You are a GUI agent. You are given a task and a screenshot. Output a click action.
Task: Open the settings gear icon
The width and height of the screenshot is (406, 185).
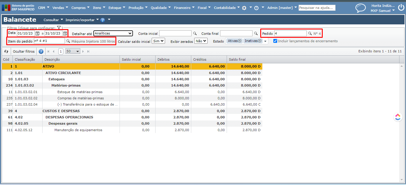(244, 8)
